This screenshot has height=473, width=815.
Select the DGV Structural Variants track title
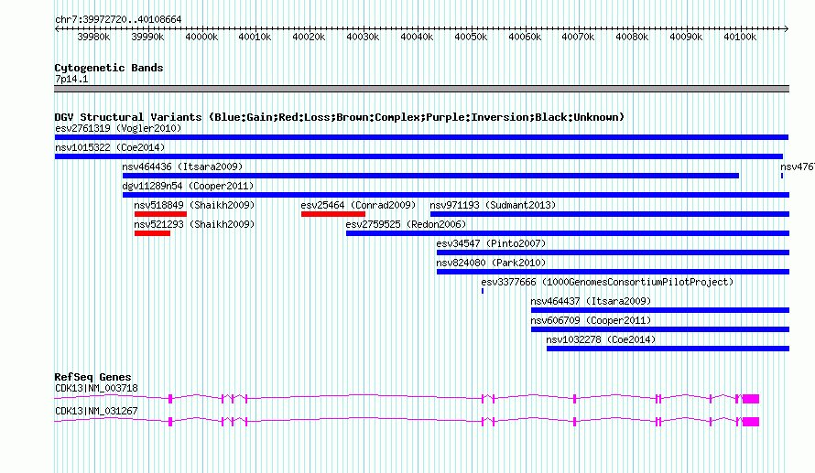pyautogui.click(x=340, y=117)
